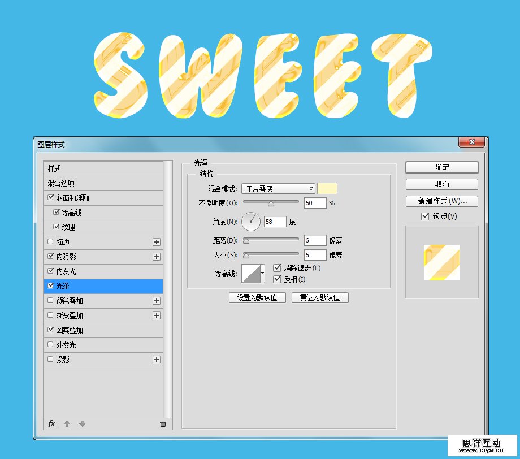This screenshot has width=520, height=459.
Task: Open the light yellow satin color swatch
Action: coord(327,189)
